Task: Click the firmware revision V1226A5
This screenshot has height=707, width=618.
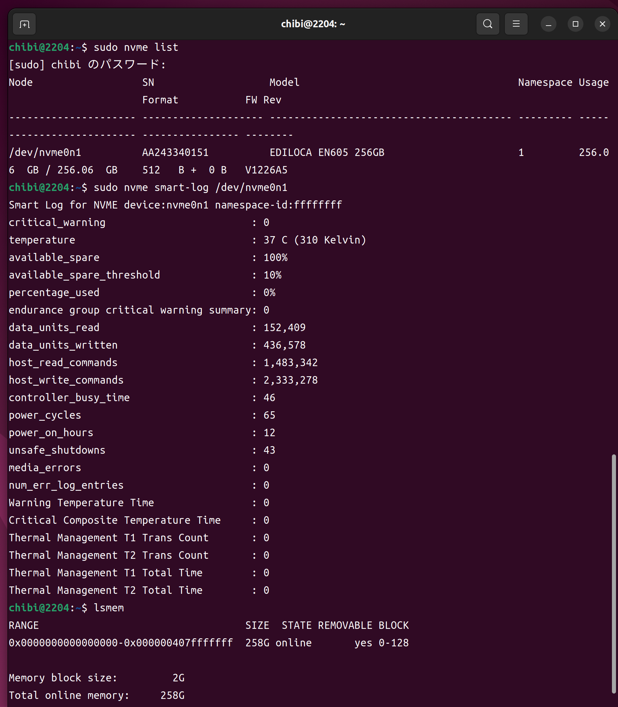Action: 266,170
